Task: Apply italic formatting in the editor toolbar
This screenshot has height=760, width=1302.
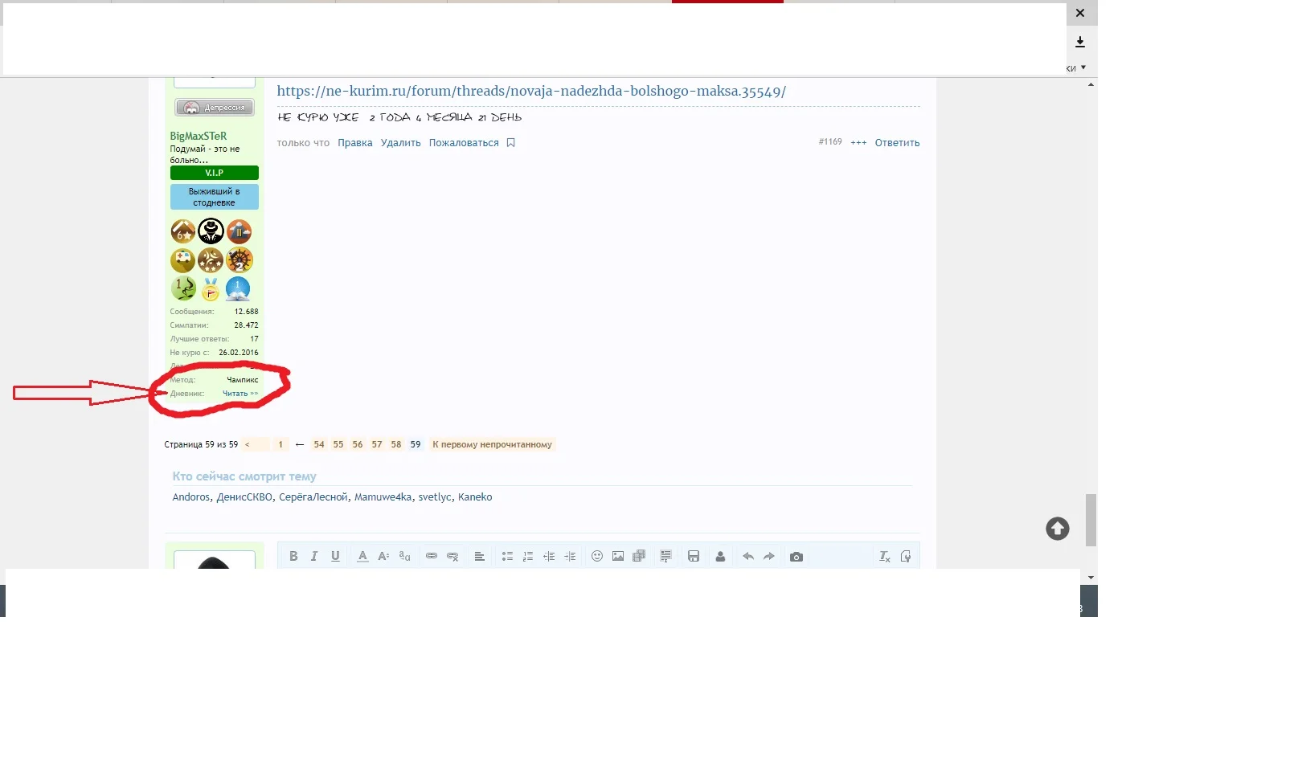Action: click(313, 555)
